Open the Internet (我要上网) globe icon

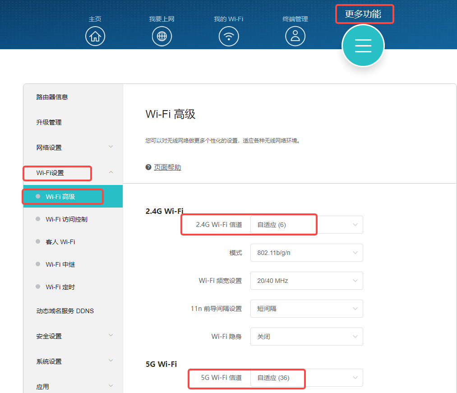[x=162, y=36]
